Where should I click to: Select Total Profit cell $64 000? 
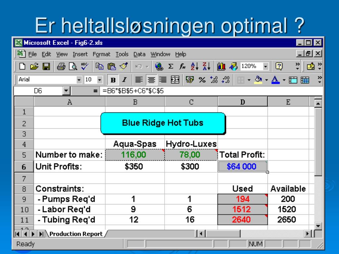tap(243, 167)
